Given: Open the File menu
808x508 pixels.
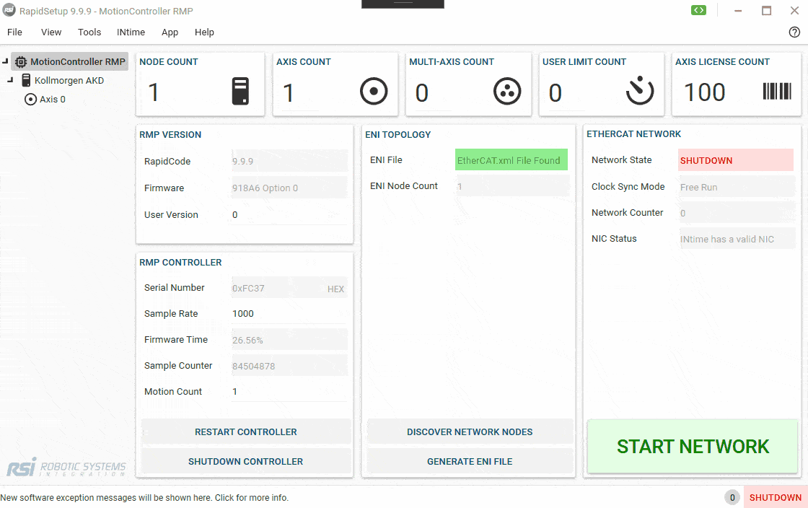Looking at the screenshot, I should click(14, 32).
